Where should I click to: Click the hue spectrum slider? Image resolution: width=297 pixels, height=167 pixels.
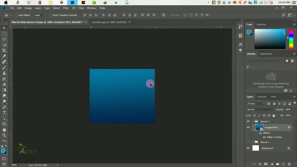pos(291,39)
